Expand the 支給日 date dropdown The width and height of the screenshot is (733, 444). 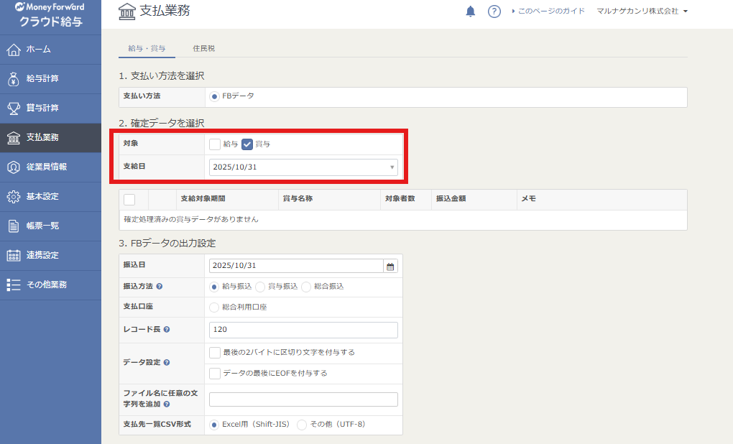[x=303, y=167]
